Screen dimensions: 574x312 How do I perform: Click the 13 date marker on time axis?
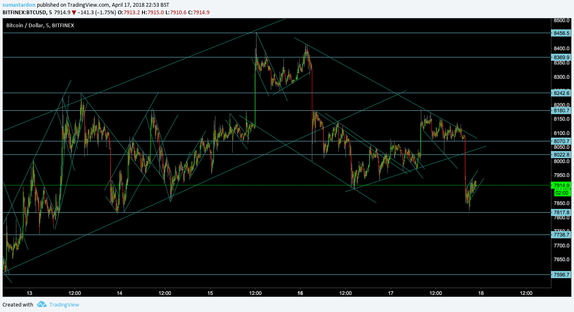pos(29,293)
